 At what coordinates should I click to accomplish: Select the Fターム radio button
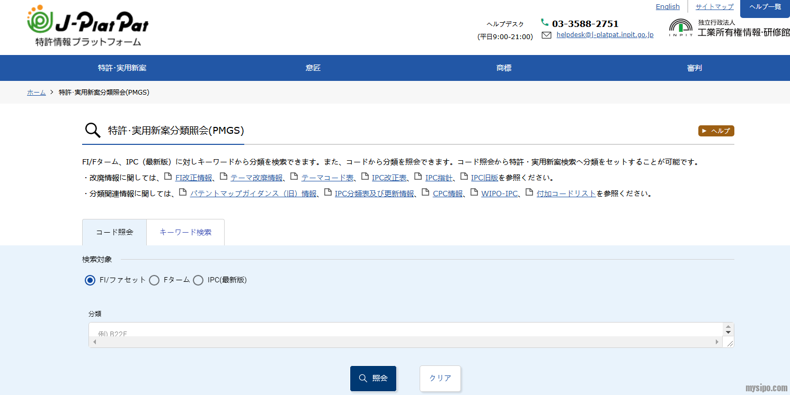pyautogui.click(x=154, y=280)
